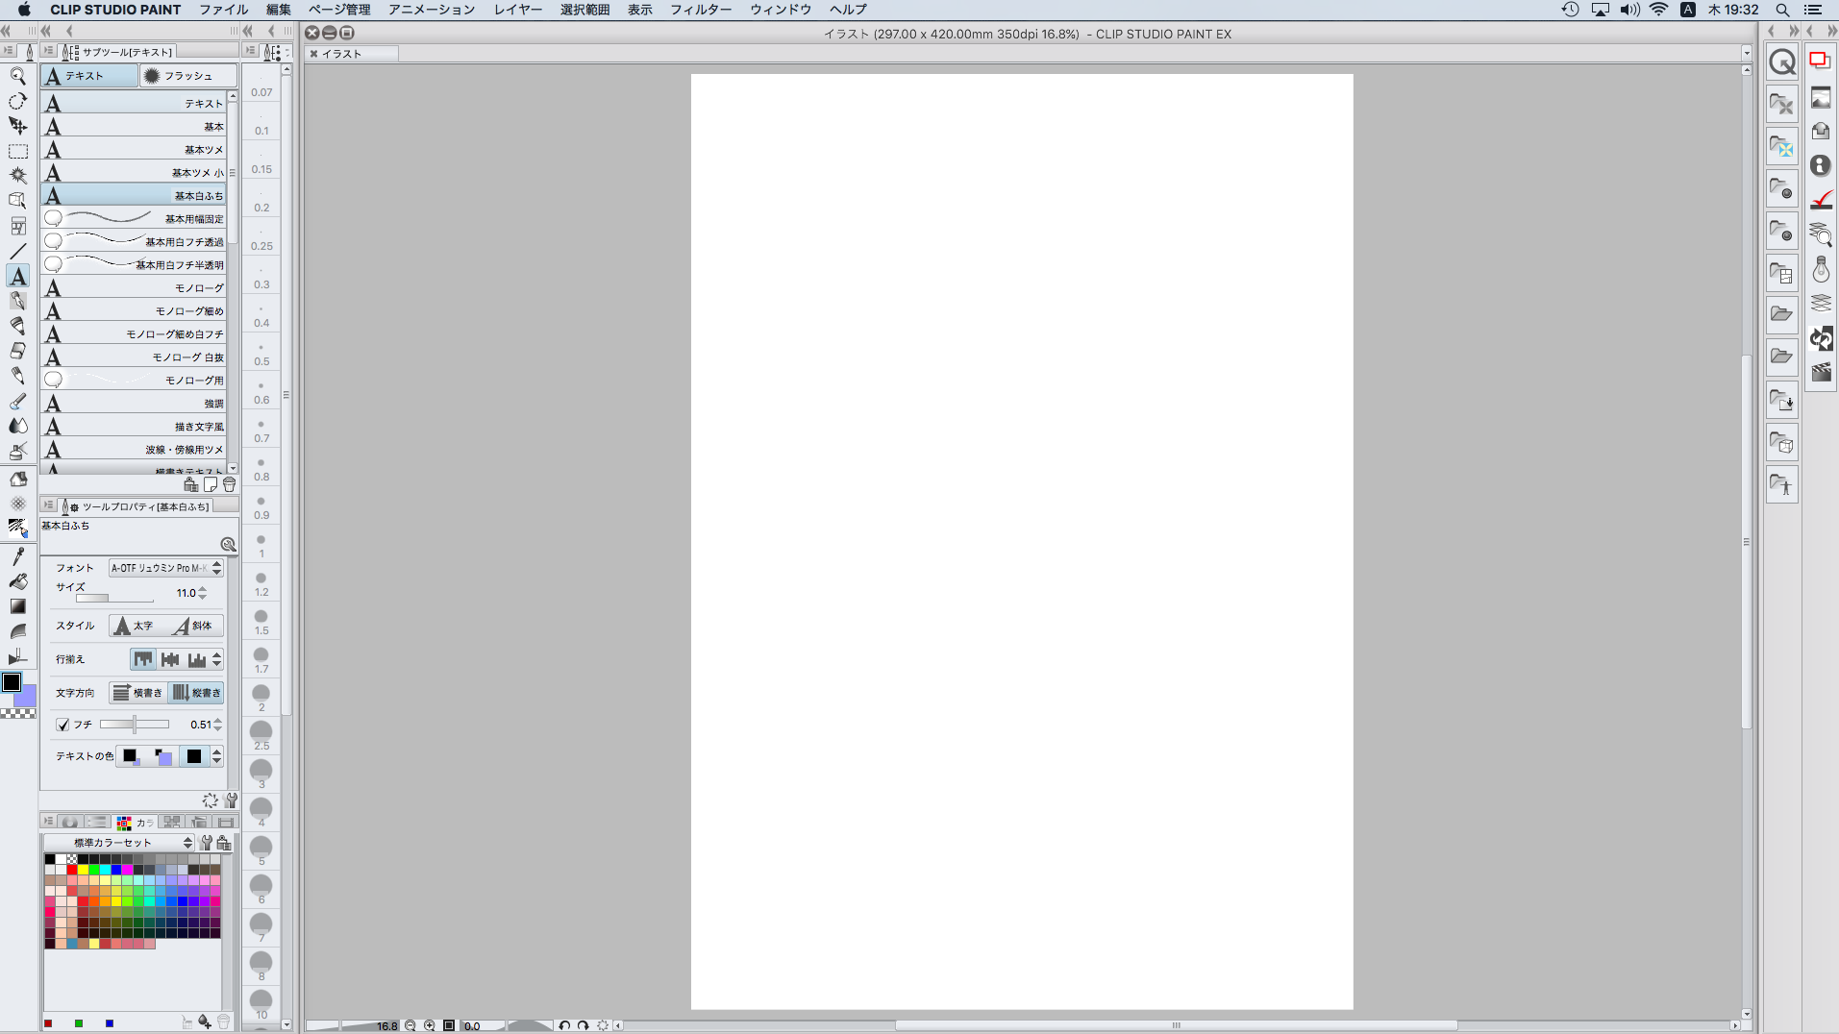Open the canvas tab list dropdown arrow
The image size is (1839, 1034).
click(x=1747, y=53)
